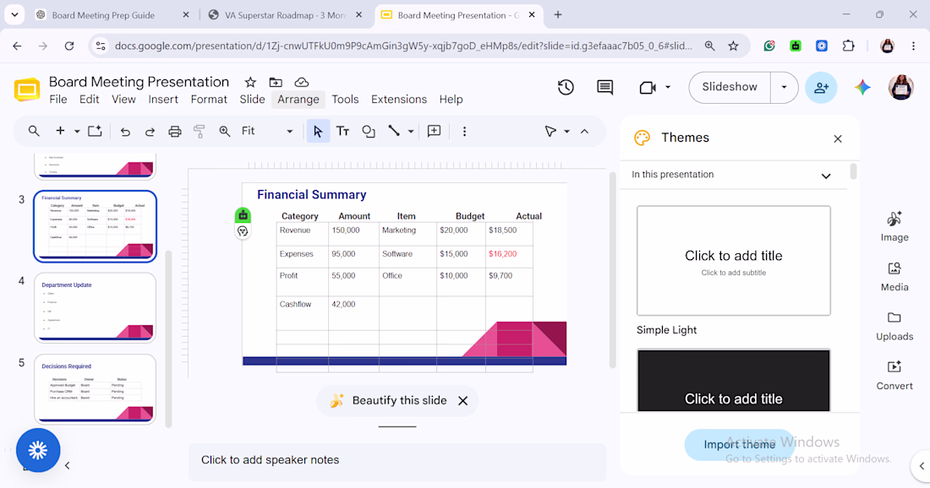
Task: Add comment using toolbar comment icon
Action: point(435,131)
